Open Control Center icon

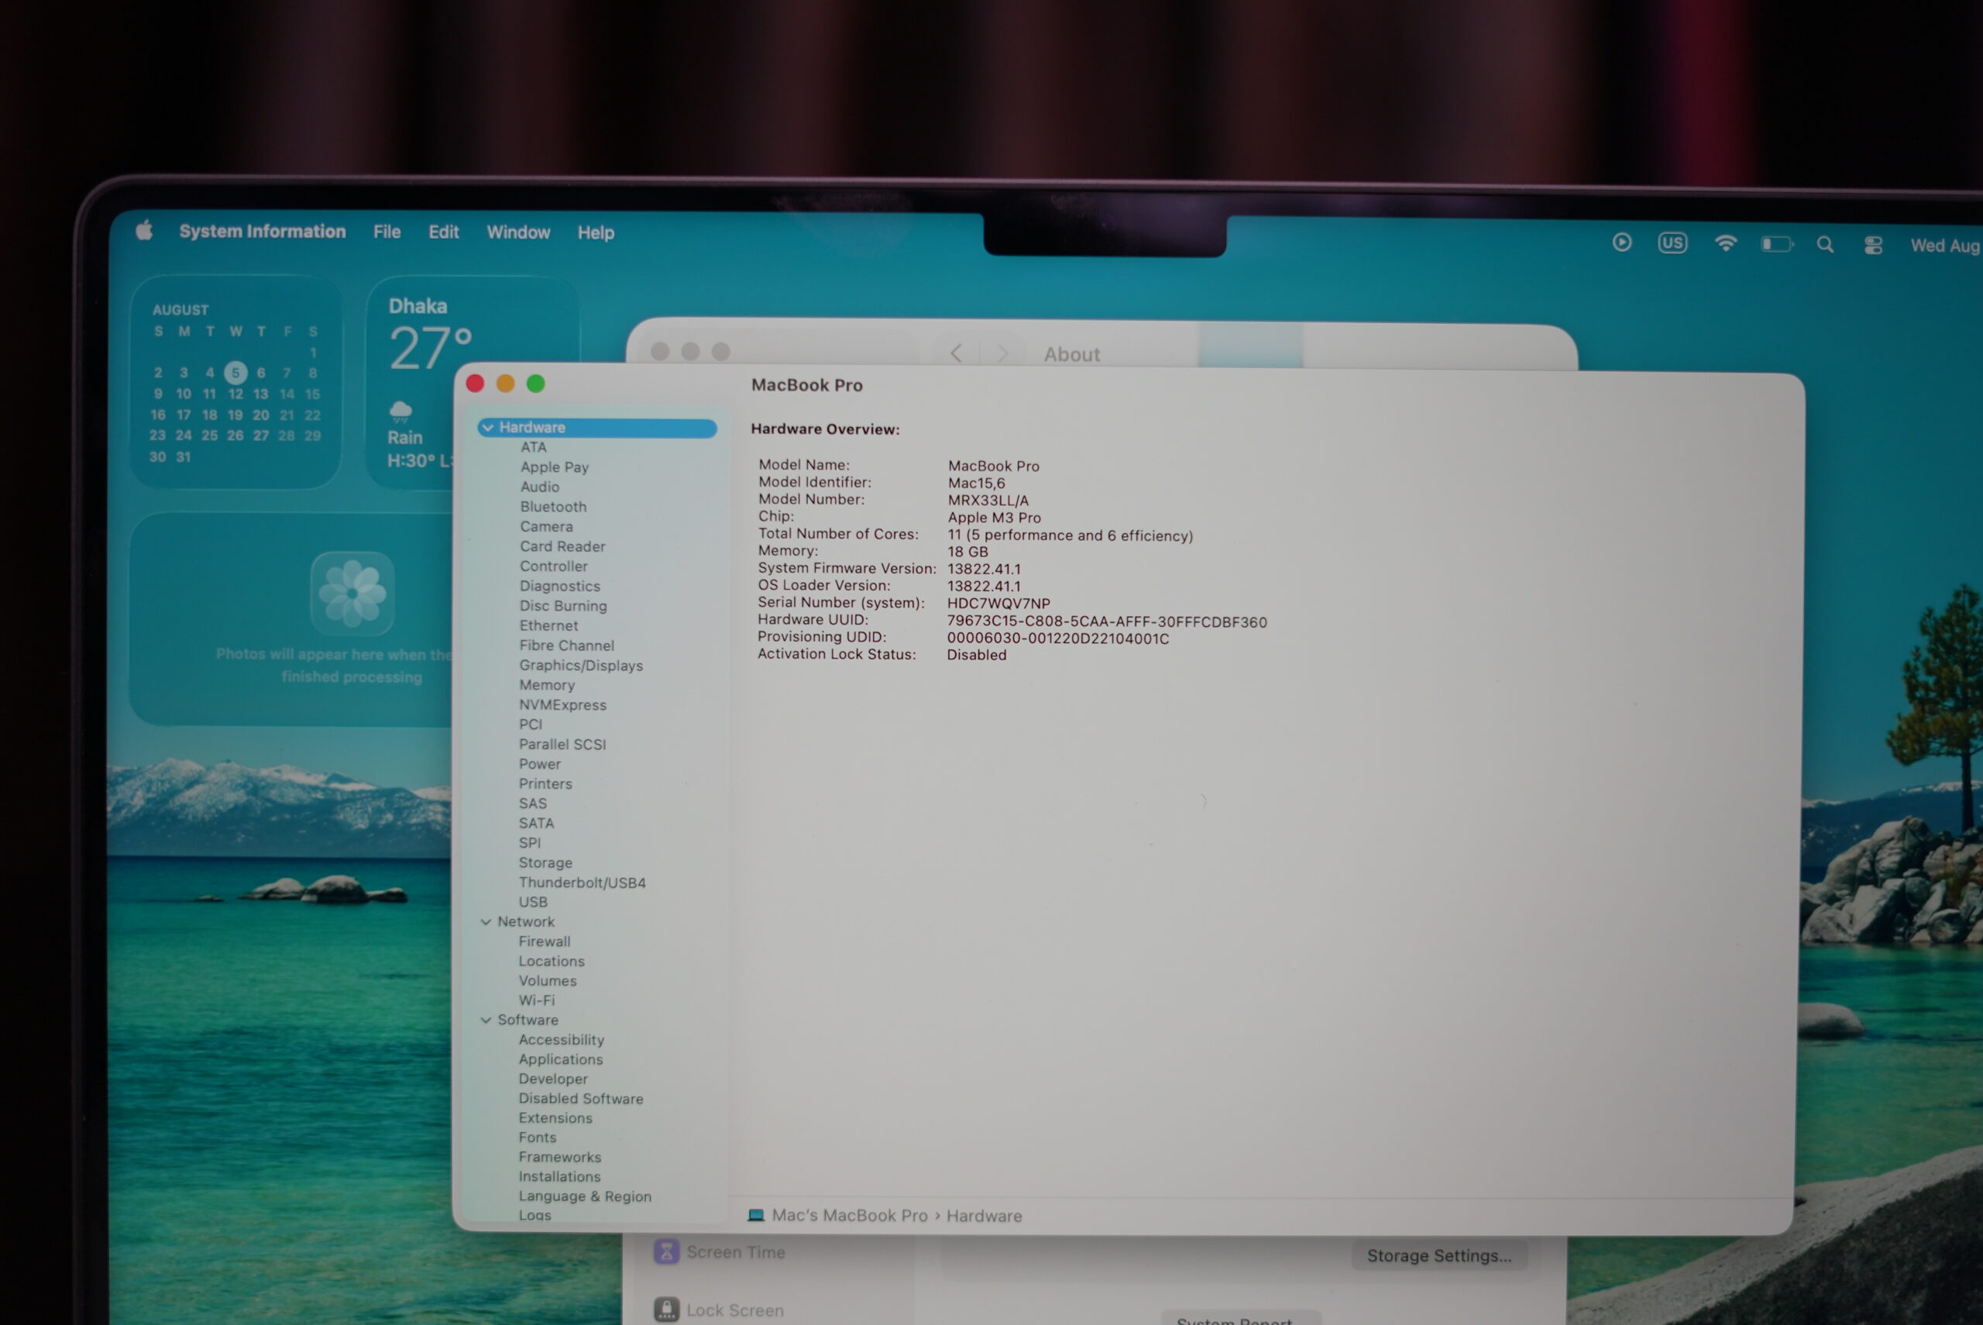click(1873, 245)
